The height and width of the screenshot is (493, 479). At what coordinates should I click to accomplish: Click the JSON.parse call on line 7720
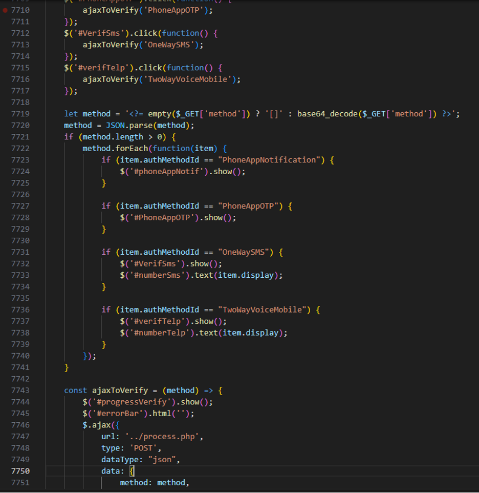(x=131, y=125)
